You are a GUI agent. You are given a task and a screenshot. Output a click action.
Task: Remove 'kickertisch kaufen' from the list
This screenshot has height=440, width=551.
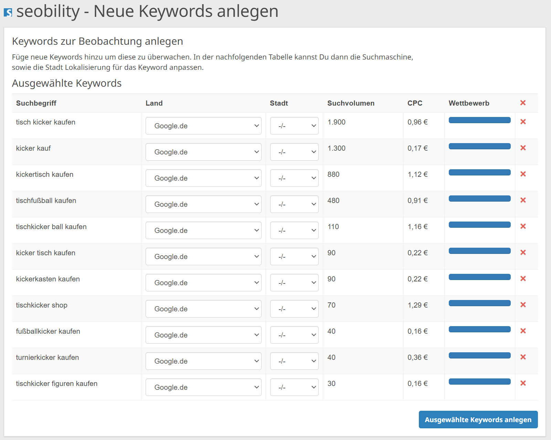(x=523, y=174)
